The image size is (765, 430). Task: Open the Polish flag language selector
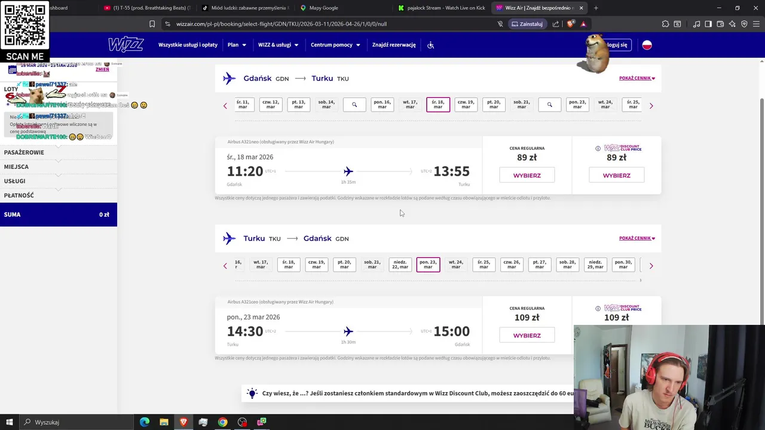pyautogui.click(x=647, y=45)
